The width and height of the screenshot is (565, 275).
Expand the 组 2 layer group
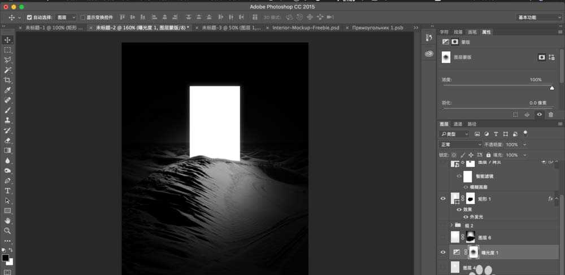pyautogui.click(x=451, y=225)
